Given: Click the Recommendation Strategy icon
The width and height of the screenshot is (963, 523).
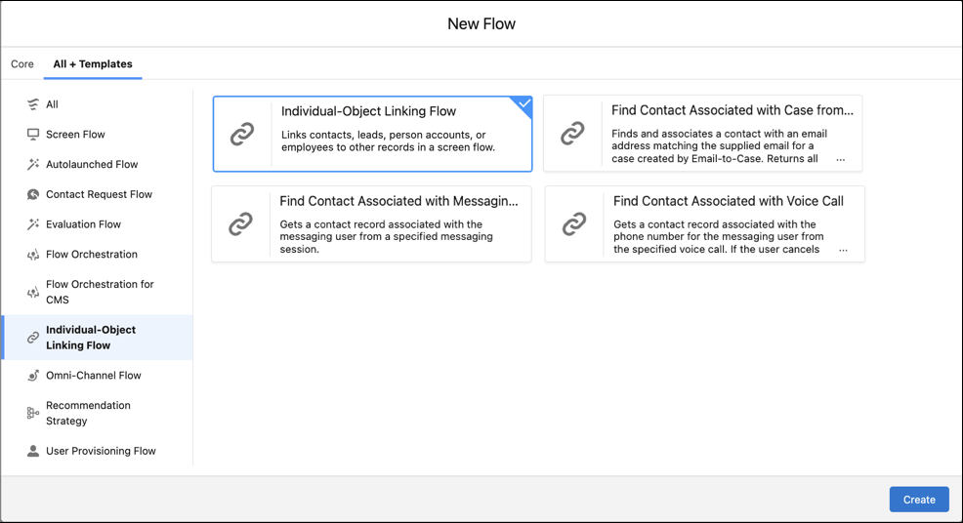Looking at the screenshot, I should point(33,414).
